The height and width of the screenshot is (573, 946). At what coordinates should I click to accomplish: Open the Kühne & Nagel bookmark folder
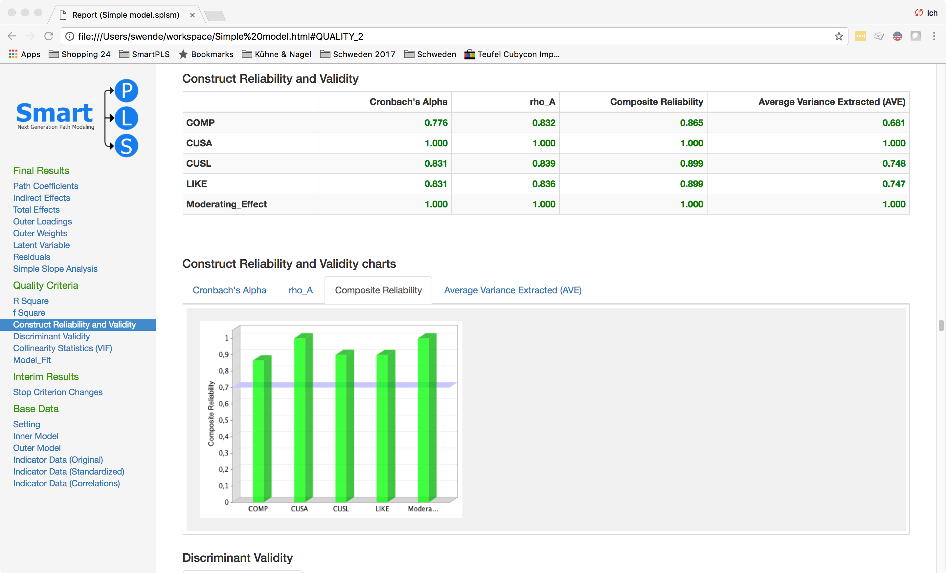click(277, 54)
